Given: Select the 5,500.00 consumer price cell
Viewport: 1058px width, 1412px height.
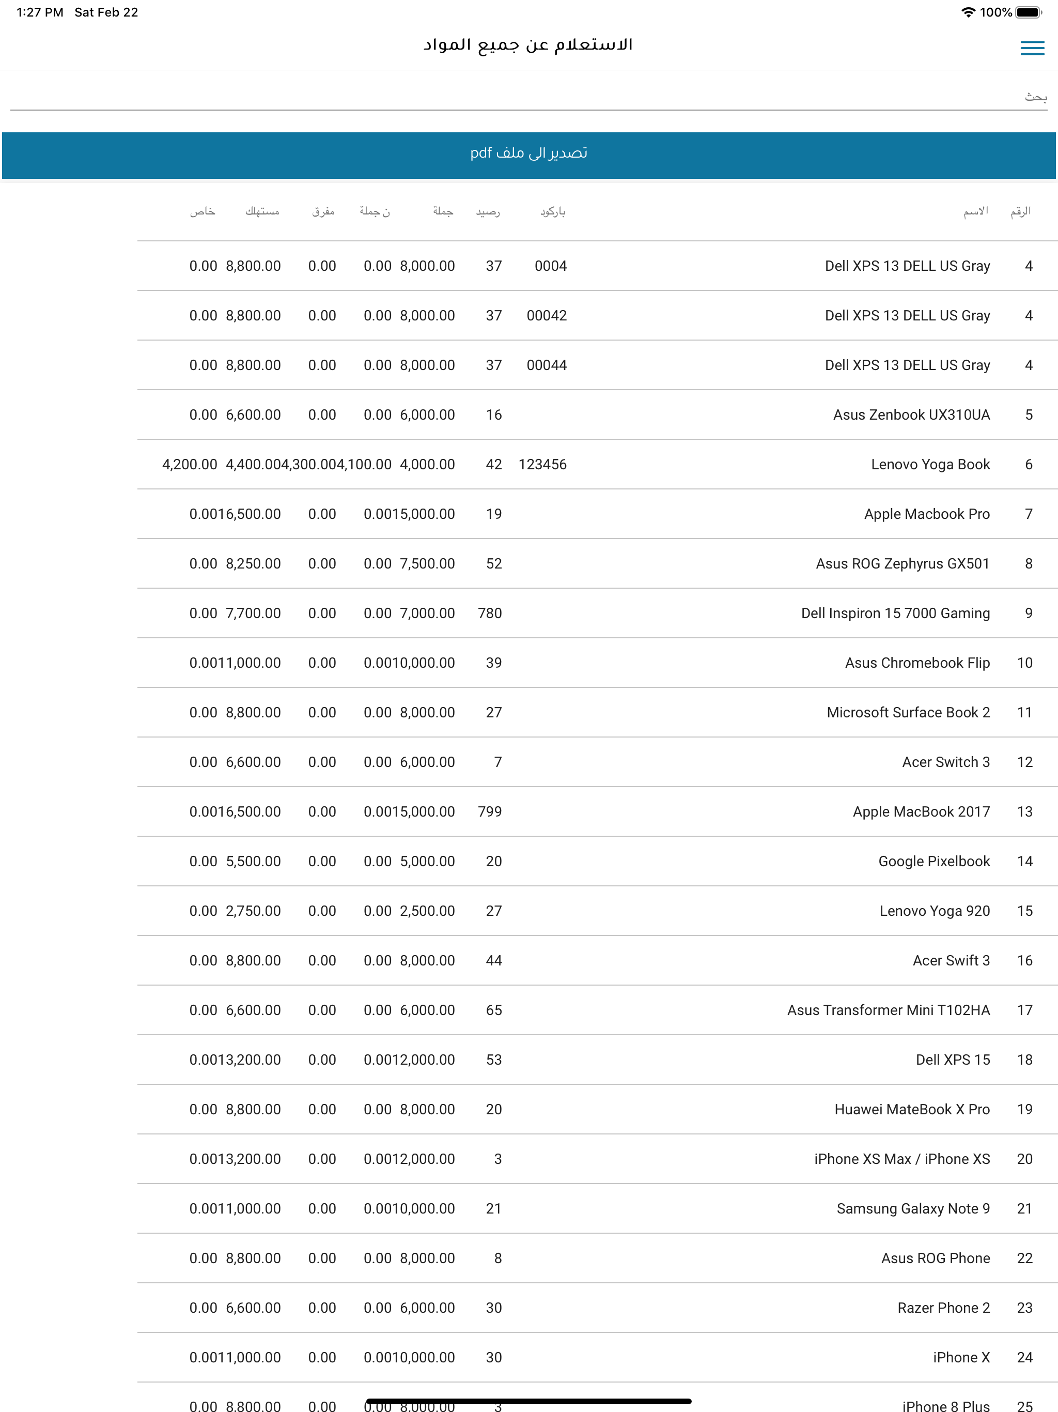Looking at the screenshot, I should (x=253, y=862).
